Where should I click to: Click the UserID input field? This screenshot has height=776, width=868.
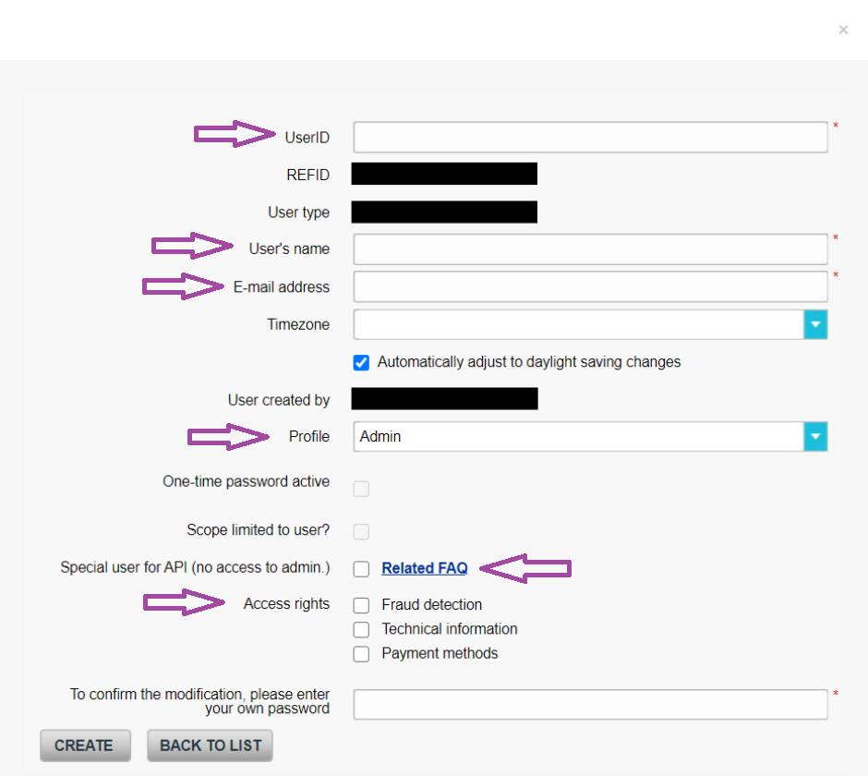tap(591, 138)
